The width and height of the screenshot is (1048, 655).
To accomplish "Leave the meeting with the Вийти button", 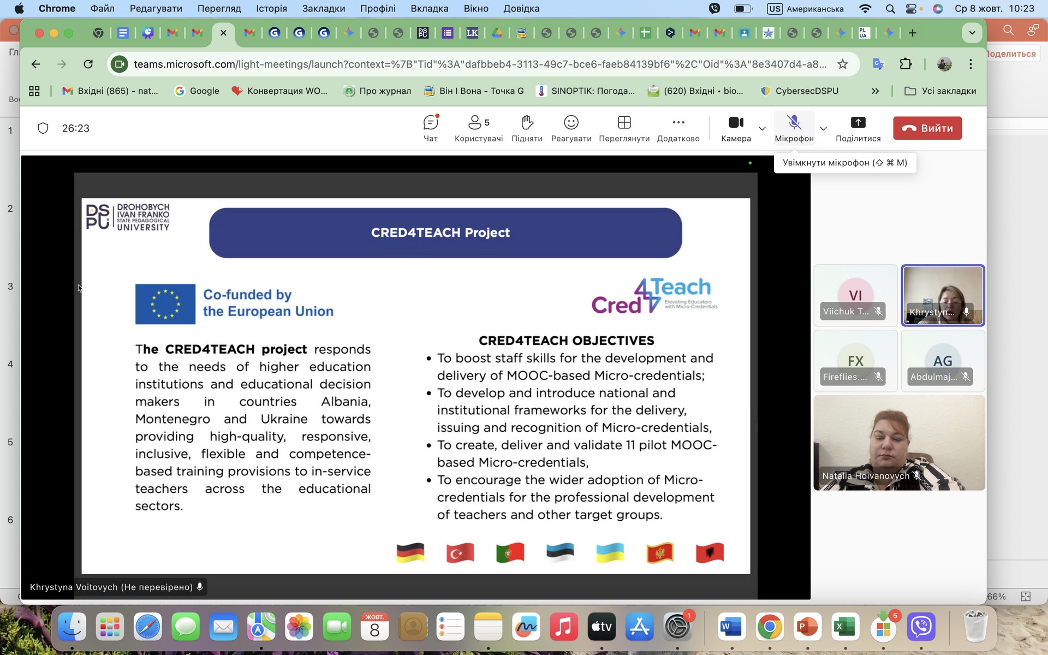I will click(927, 128).
